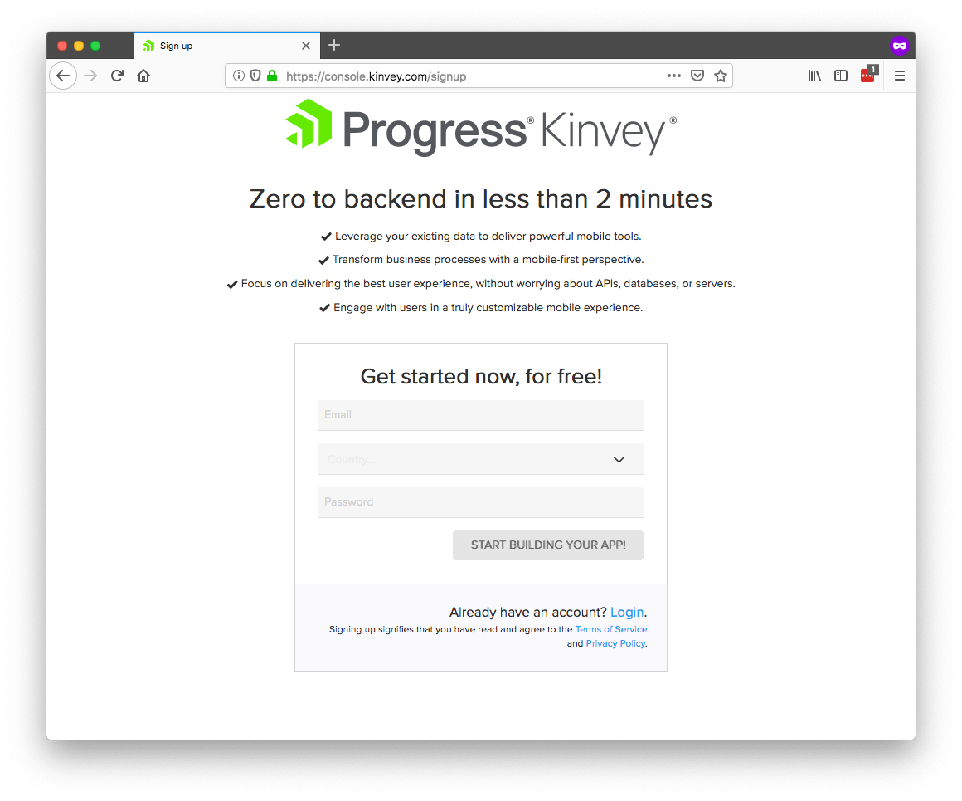Expand the Country dropdown
Image resolution: width=962 pixels, height=801 pixels.
tap(480, 459)
